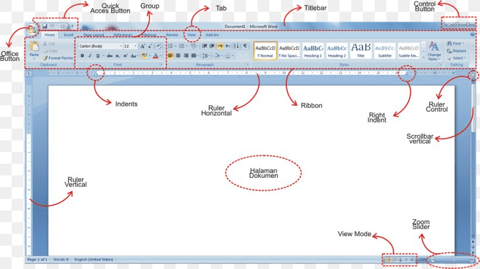480x269 pixels.
Task: Click the Format Painter button
Action: (58, 58)
